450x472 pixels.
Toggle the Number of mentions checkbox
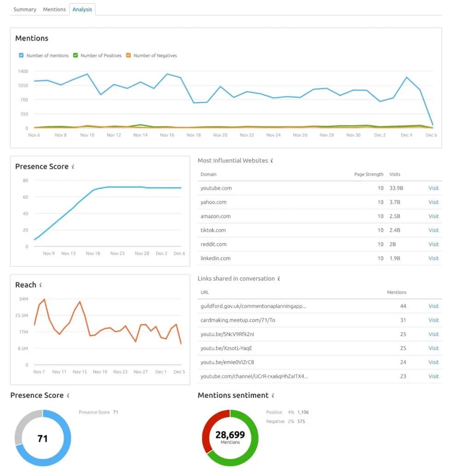click(21, 56)
